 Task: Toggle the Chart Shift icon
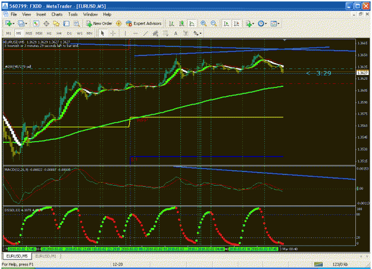click(236, 23)
